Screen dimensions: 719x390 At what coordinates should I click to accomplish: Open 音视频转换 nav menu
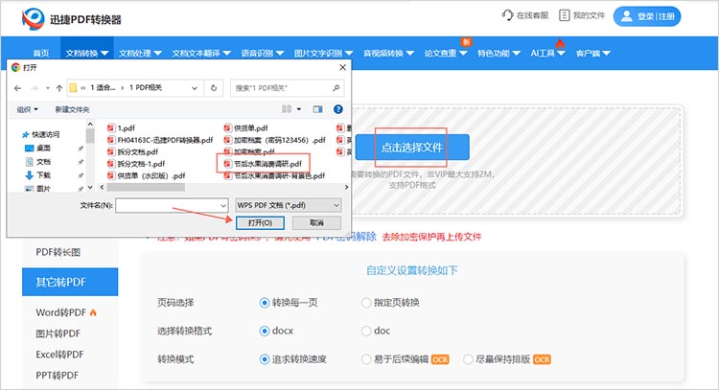(389, 53)
